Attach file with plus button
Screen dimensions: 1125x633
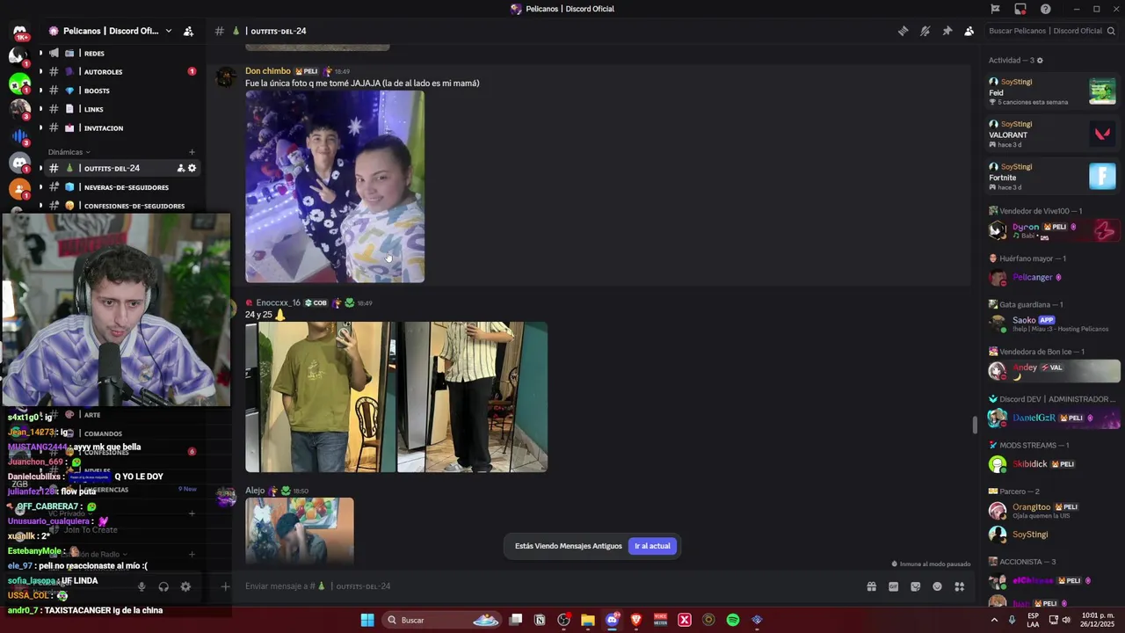pyautogui.click(x=225, y=586)
